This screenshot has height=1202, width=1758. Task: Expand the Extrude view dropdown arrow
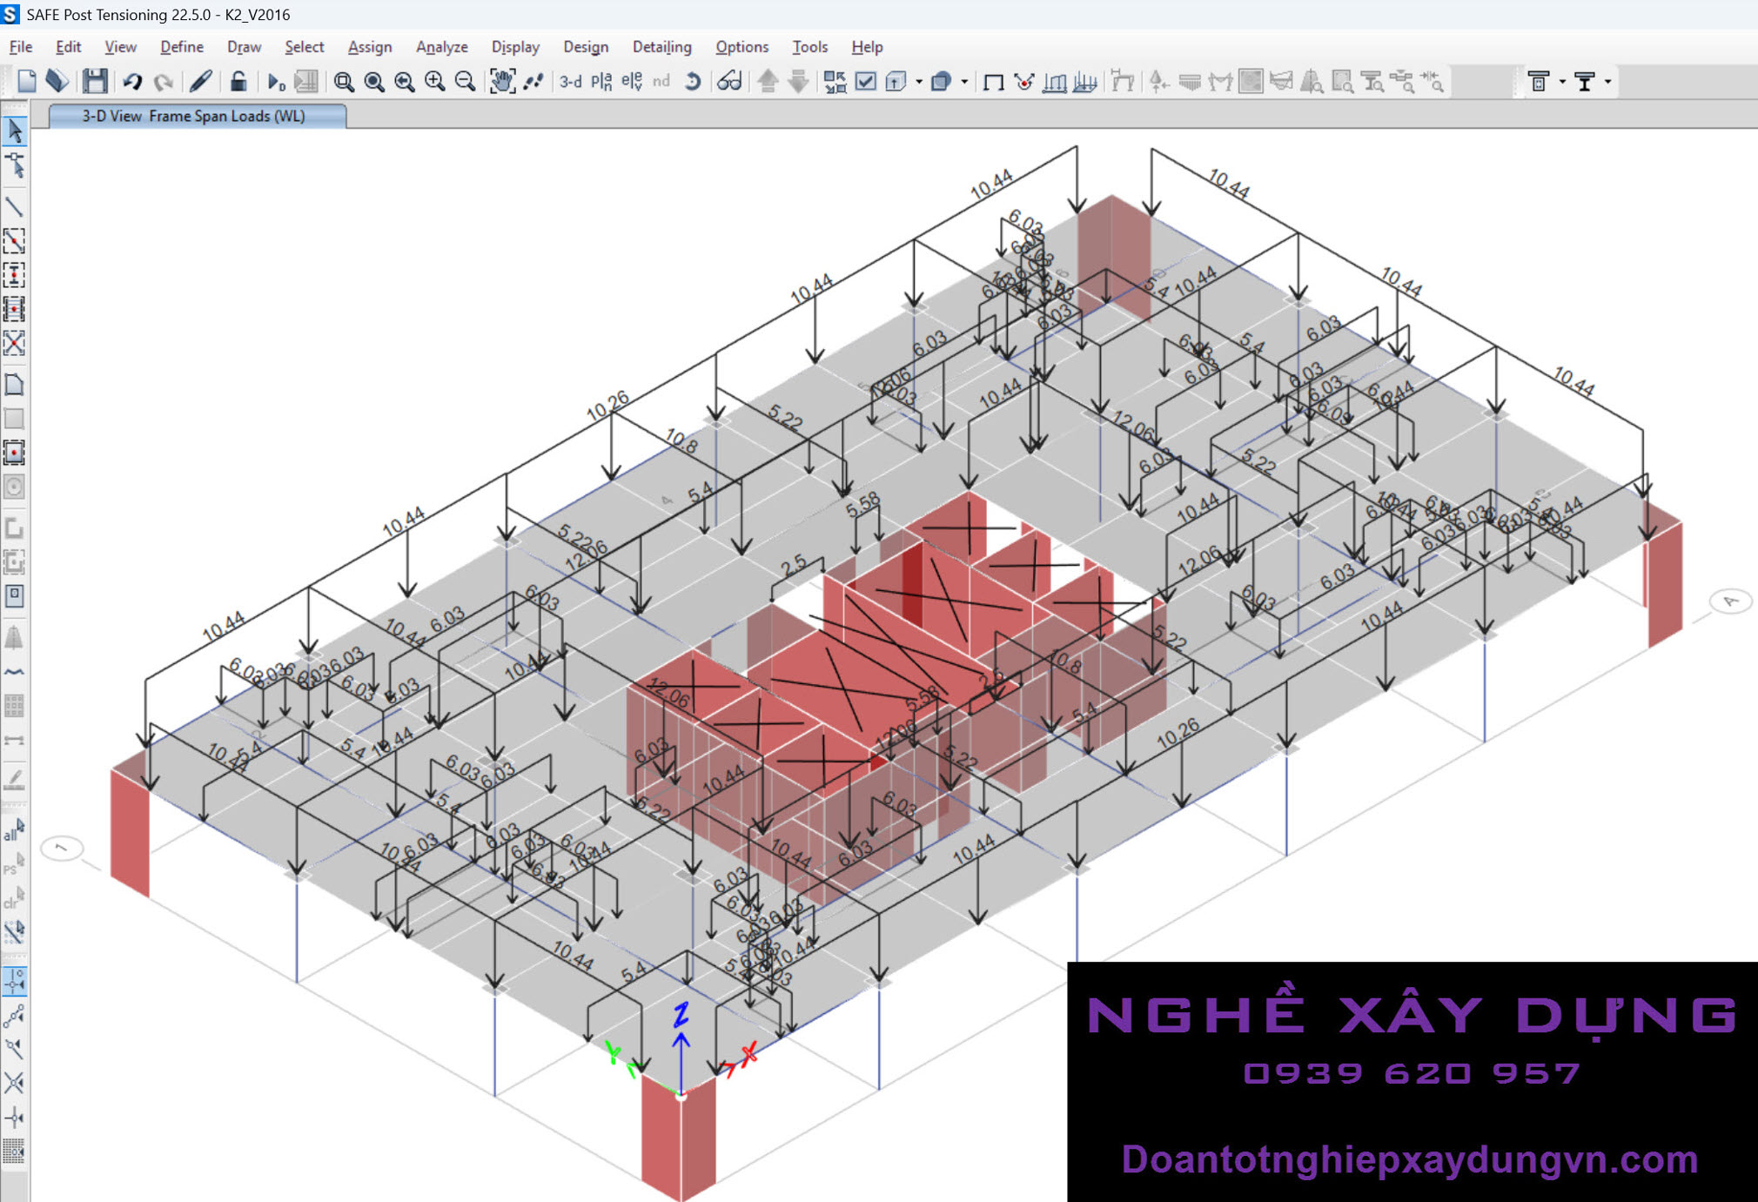919,82
